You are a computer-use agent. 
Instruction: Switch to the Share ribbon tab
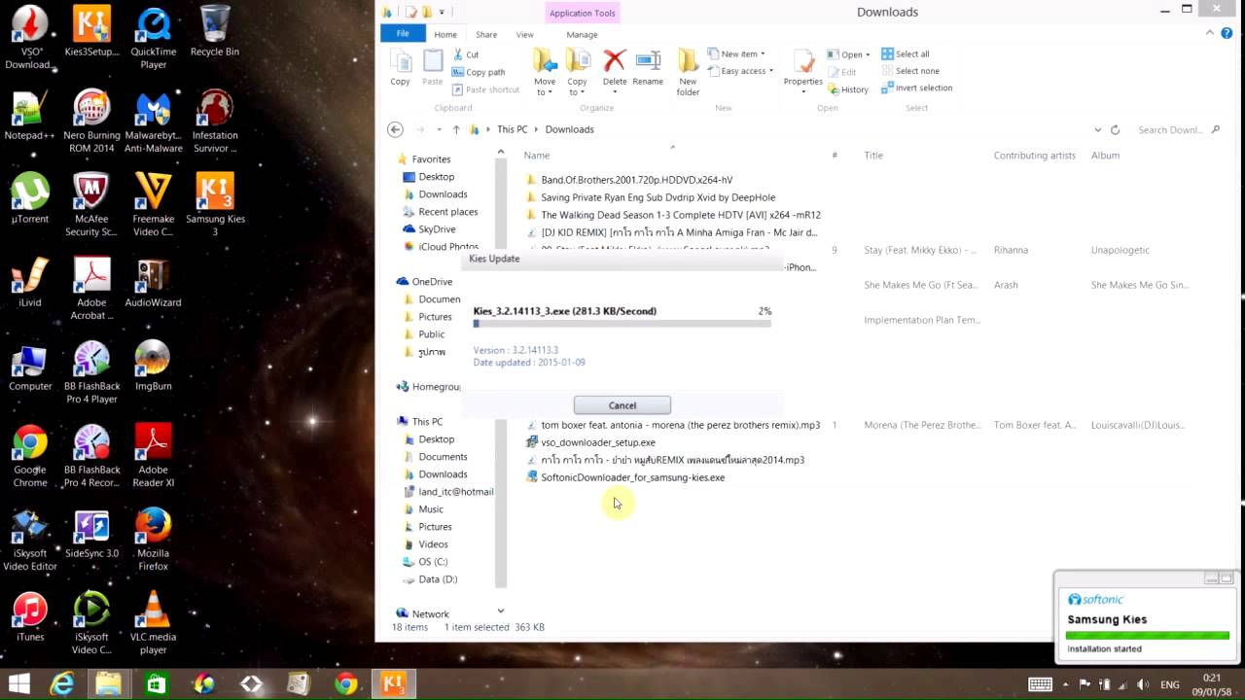(486, 34)
